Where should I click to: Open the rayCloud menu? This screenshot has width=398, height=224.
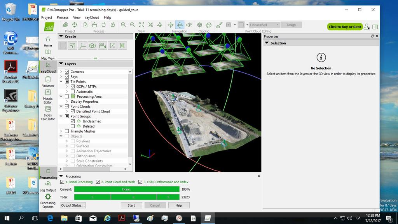click(92, 17)
